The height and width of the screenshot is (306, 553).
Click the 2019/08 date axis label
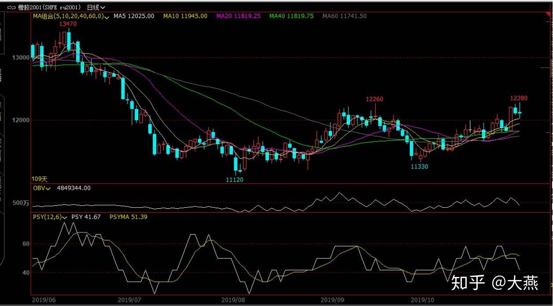pyautogui.click(x=233, y=300)
